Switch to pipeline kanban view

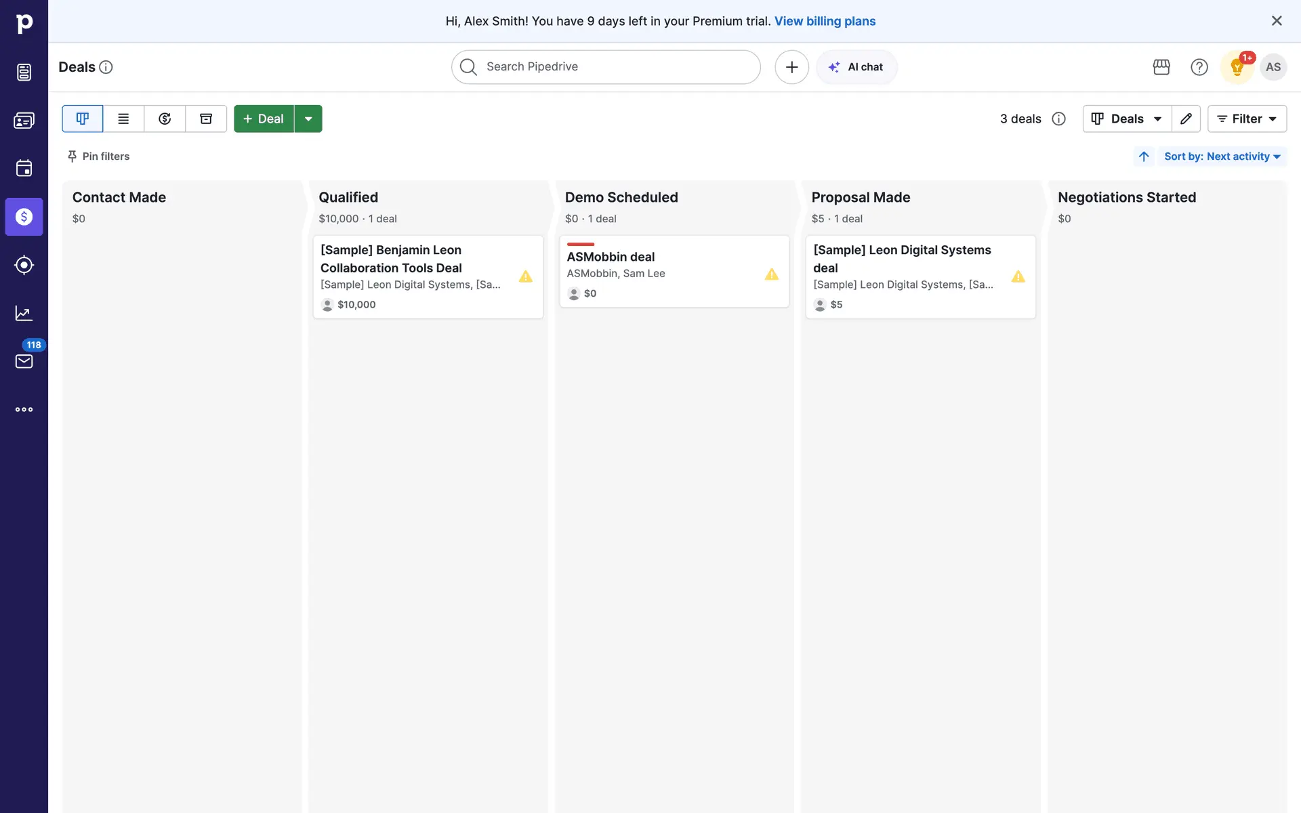83,119
